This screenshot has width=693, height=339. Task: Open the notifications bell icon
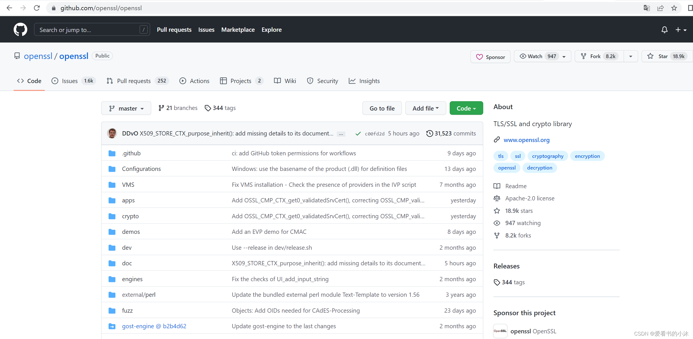[664, 30]
